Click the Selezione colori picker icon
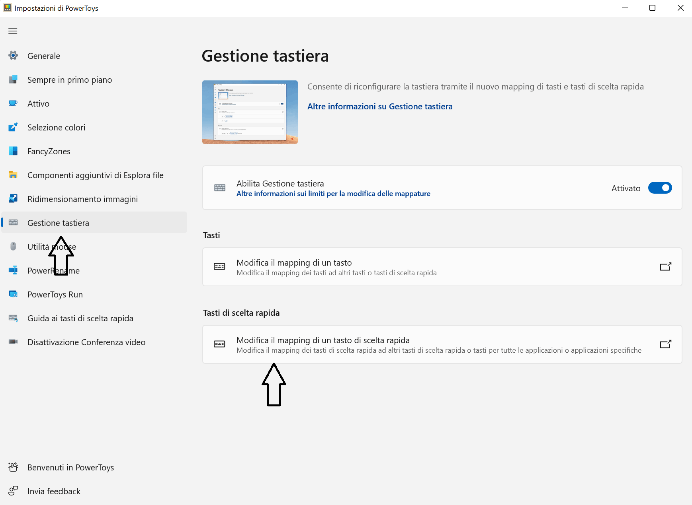692x505 pixels. [x=13, y=127]
